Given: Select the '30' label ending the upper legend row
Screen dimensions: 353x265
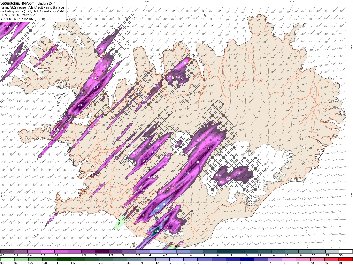Looking at the screenshot, I should tap(341, 255).
